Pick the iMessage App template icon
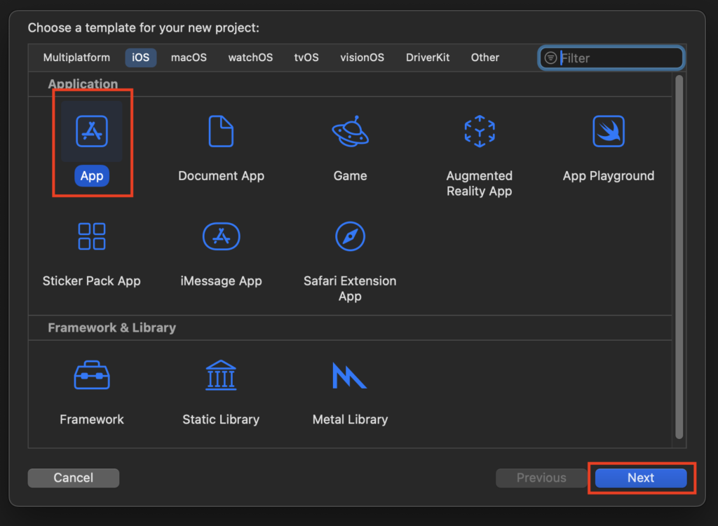 (221, 236)
